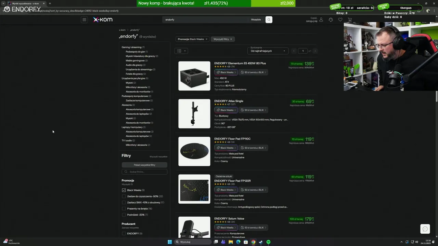438x246 pixels.
Task: Clear filters with the Wyczyść filtry chip
Action: [x=222, y=39]
